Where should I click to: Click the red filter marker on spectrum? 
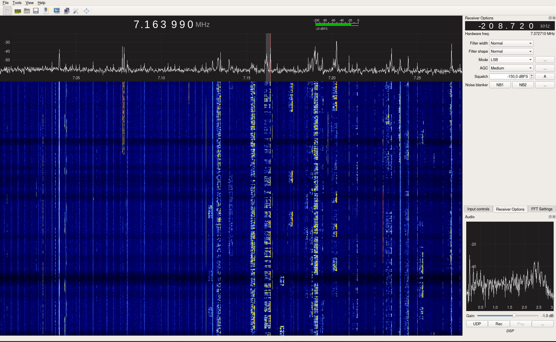[x=270, y=57]
